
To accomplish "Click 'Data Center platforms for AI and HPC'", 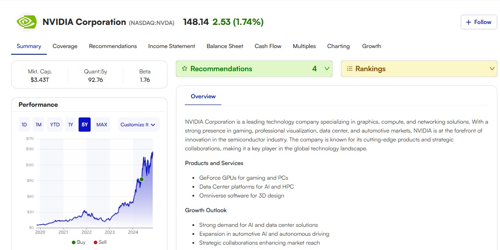I will (246, 187).
